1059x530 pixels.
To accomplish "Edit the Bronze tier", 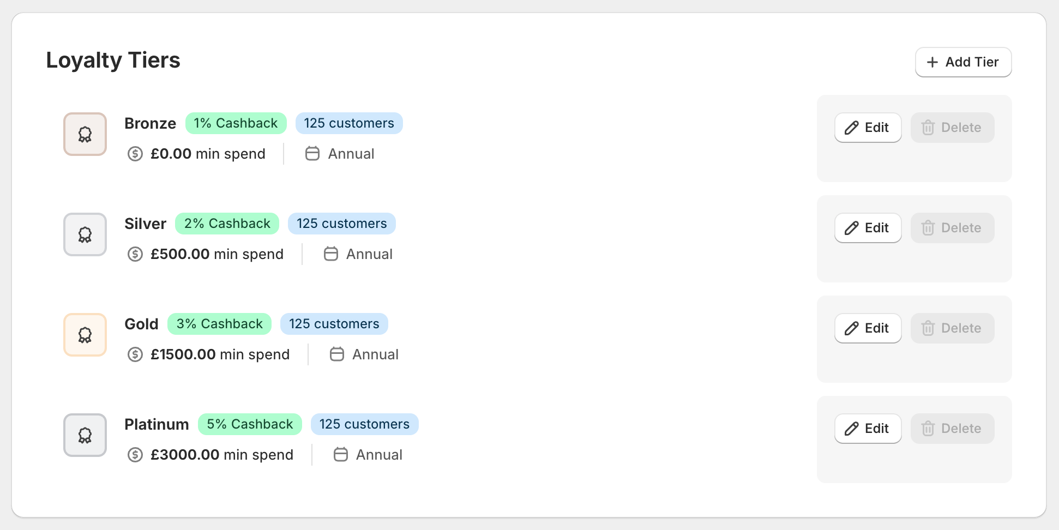I will (868, 128).
